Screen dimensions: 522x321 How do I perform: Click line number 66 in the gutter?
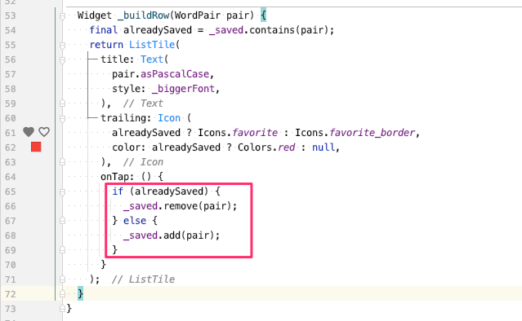coord(11,206)
